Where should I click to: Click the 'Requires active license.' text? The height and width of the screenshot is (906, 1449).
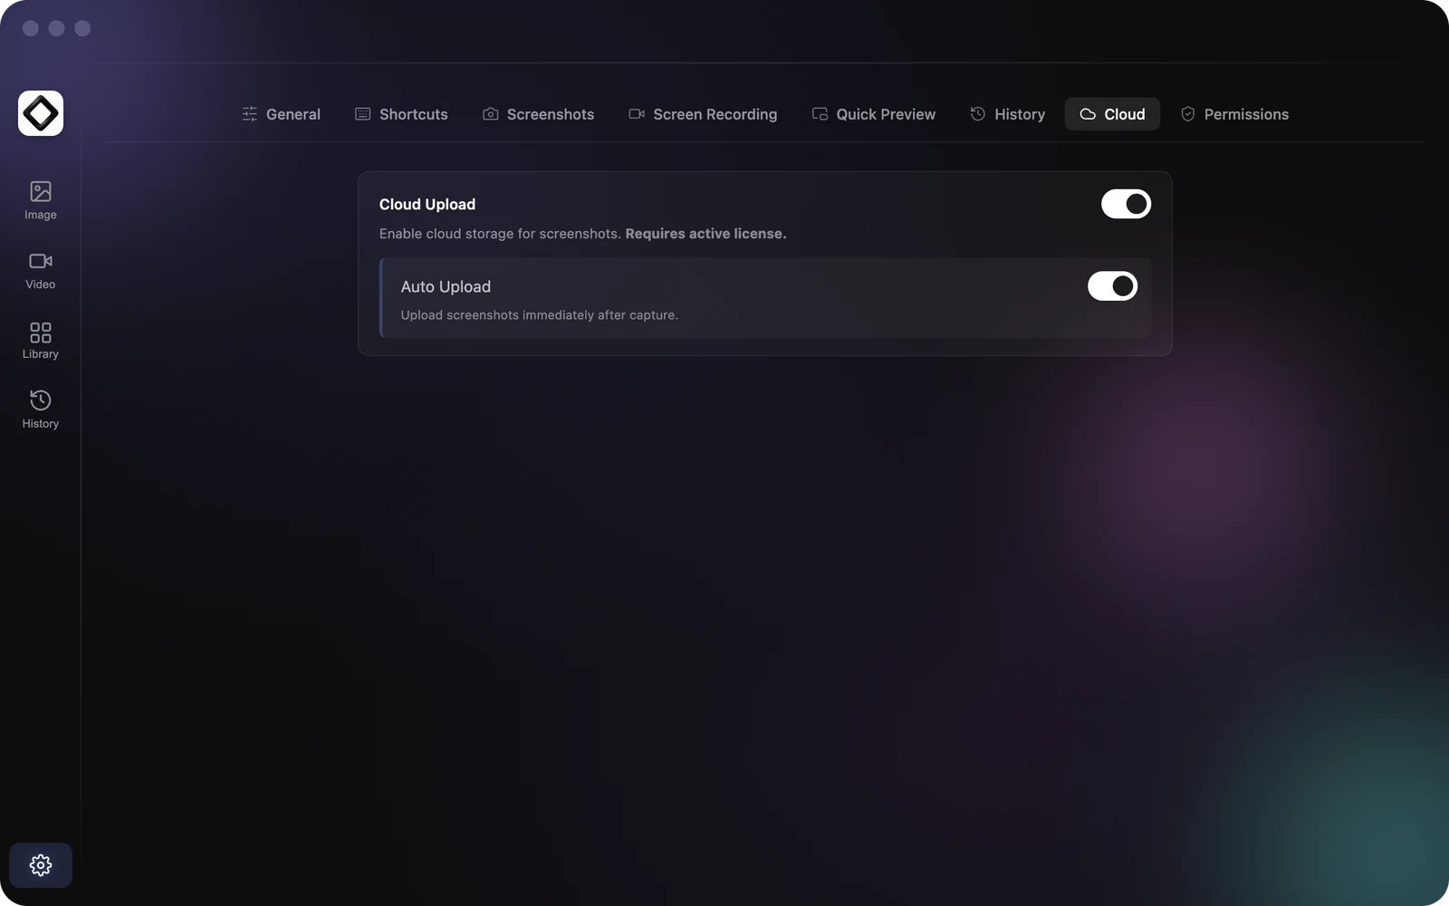(x=705, y=234)
